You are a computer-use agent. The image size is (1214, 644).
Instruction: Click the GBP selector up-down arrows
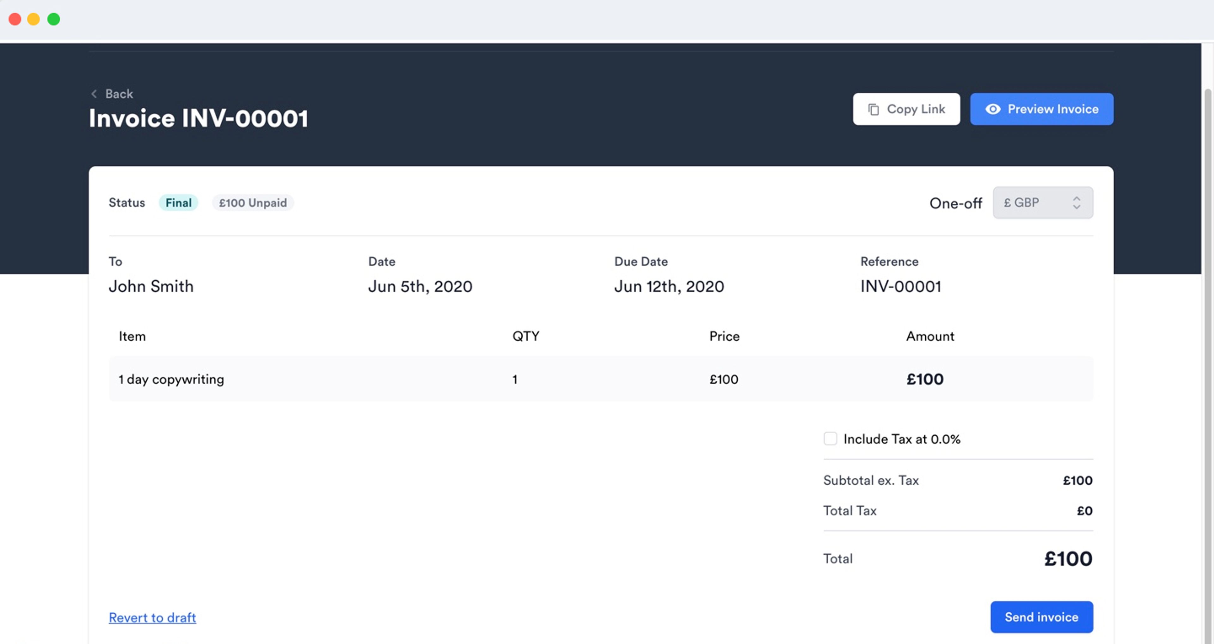[1077, 203]
